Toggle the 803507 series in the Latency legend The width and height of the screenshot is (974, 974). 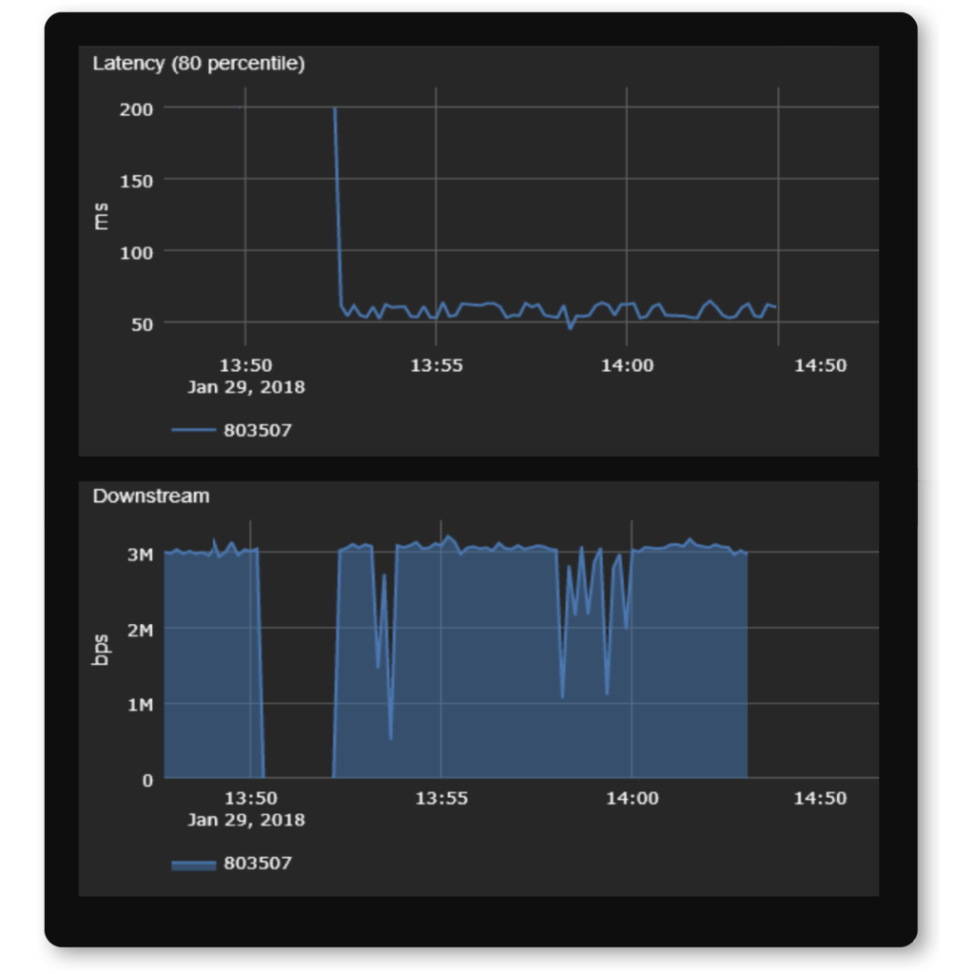point(260,430)
